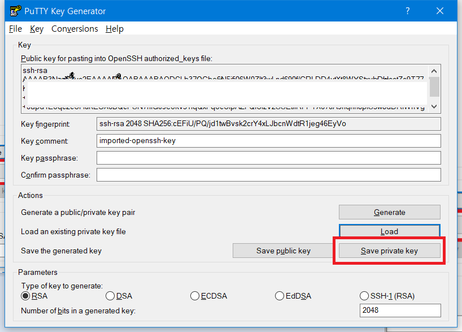Click the 'Confirm passphrase:' label
462x332 pixels.
coord(56,175)
